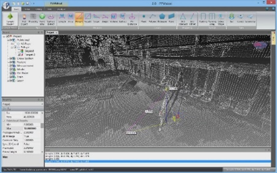Open the Point Info tool
The height and width of the screenshot is (173, 277).
click(x=42, y=19)
